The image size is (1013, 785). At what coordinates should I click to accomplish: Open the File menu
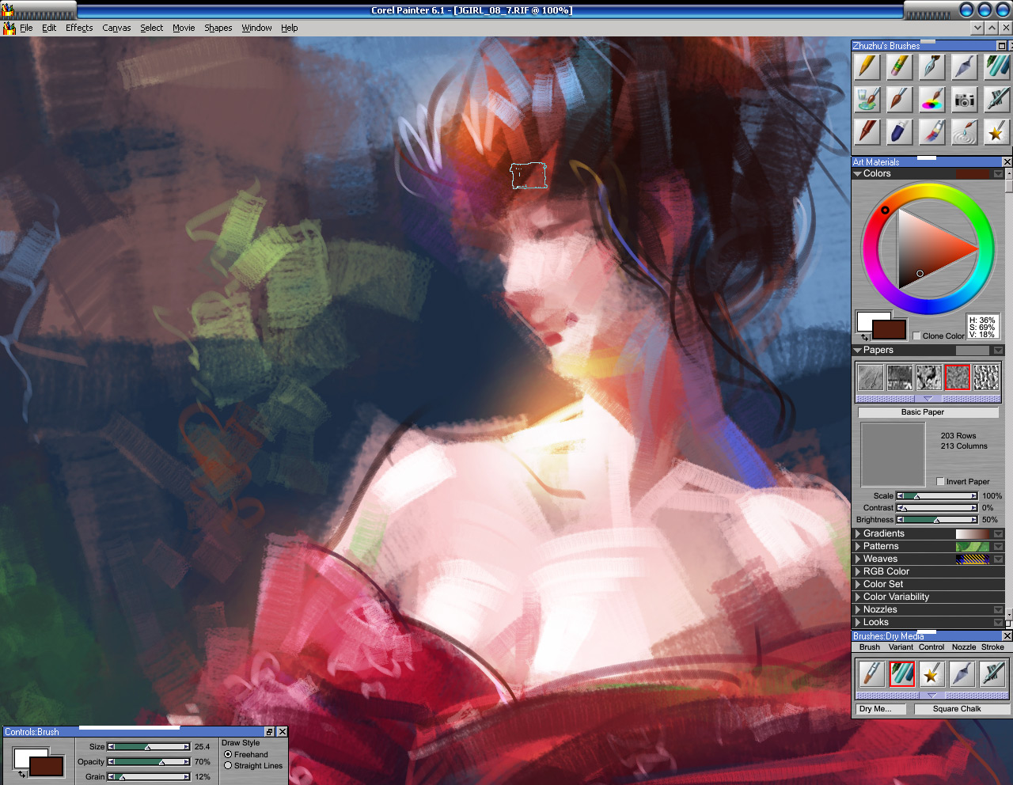pyautogui.click(x=26, y=28)
